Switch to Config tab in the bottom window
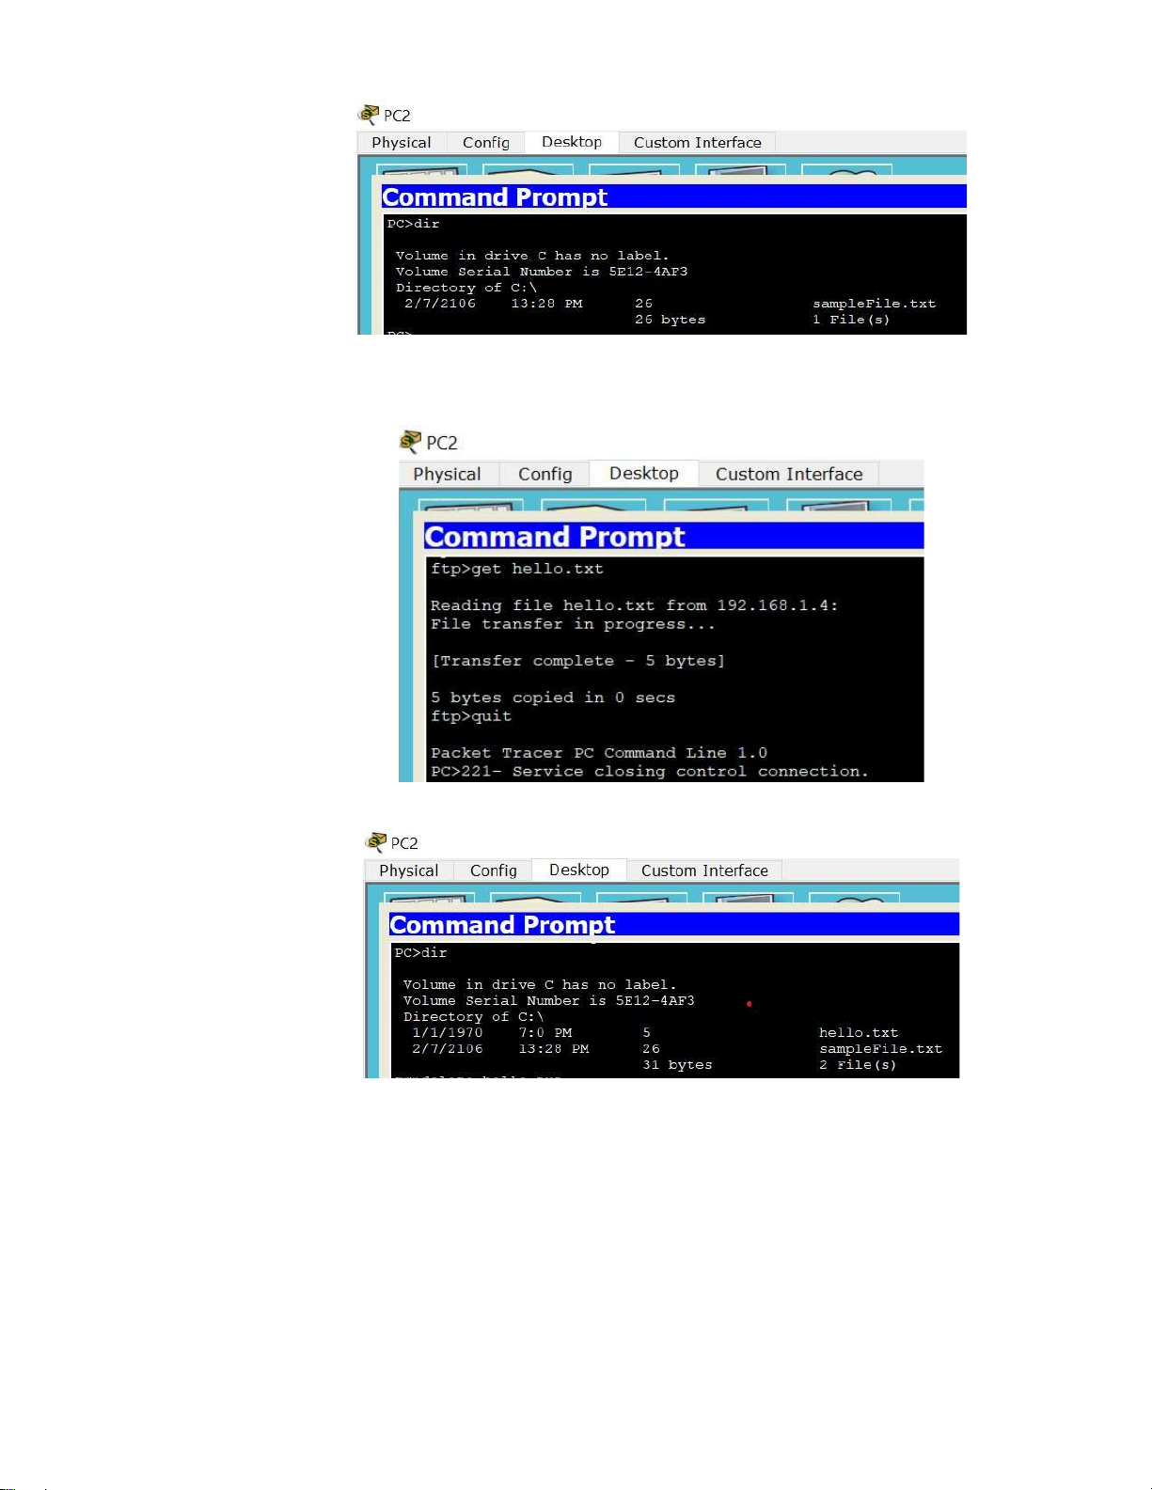This screenshot has width=1152, height=1490. pos(493,870)
